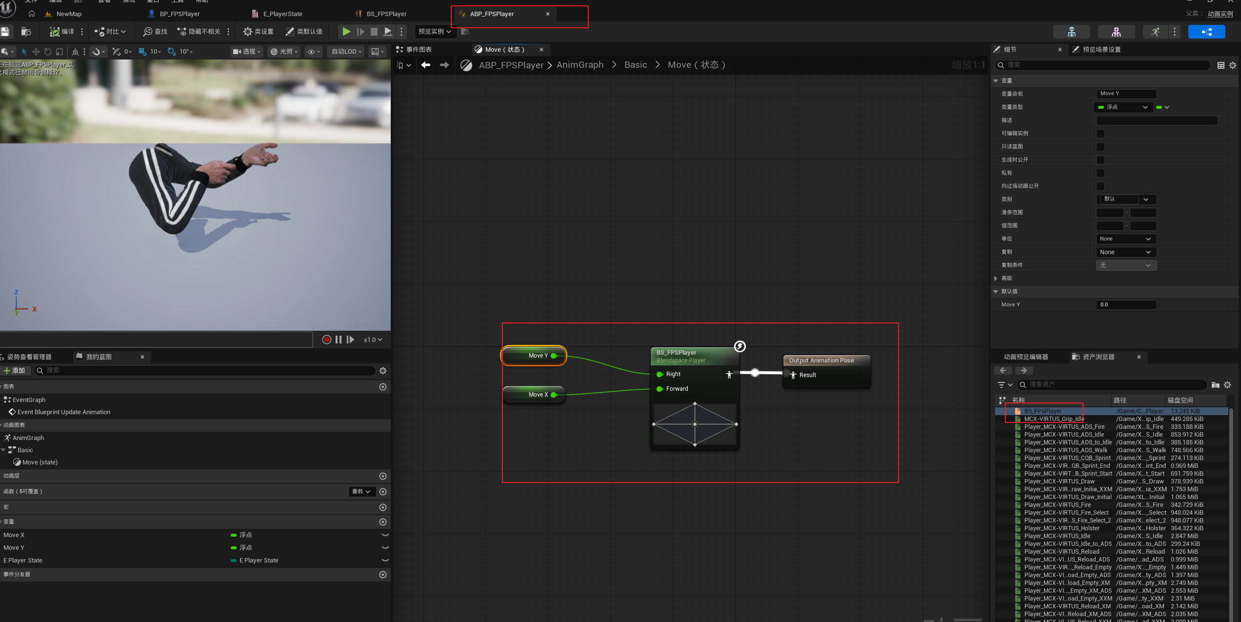1241x622 pixels.
Task: Toggle Hide Unrelated (隐藏不相关) nodes
Action: point(199,32)
